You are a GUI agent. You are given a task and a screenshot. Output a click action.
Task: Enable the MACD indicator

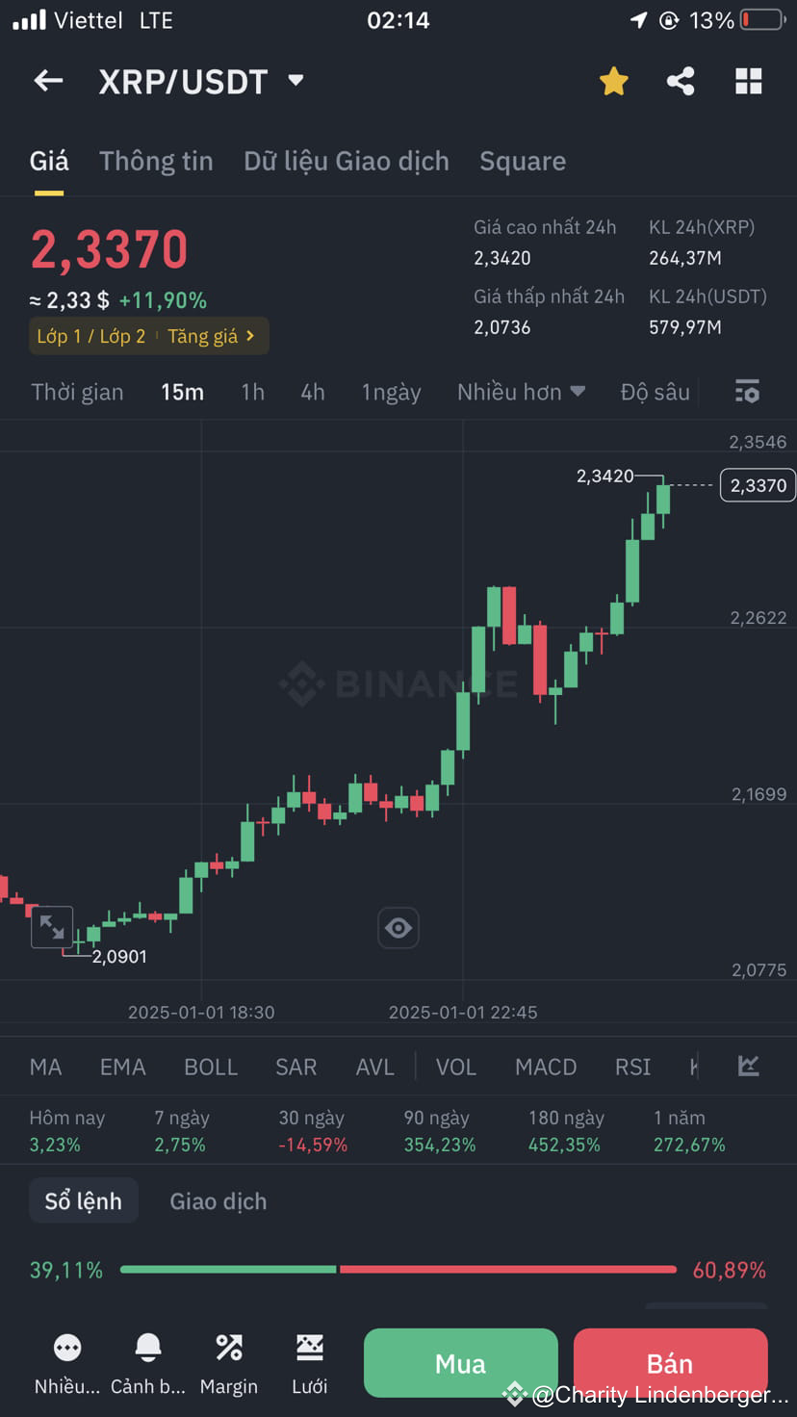(546, 1067)
